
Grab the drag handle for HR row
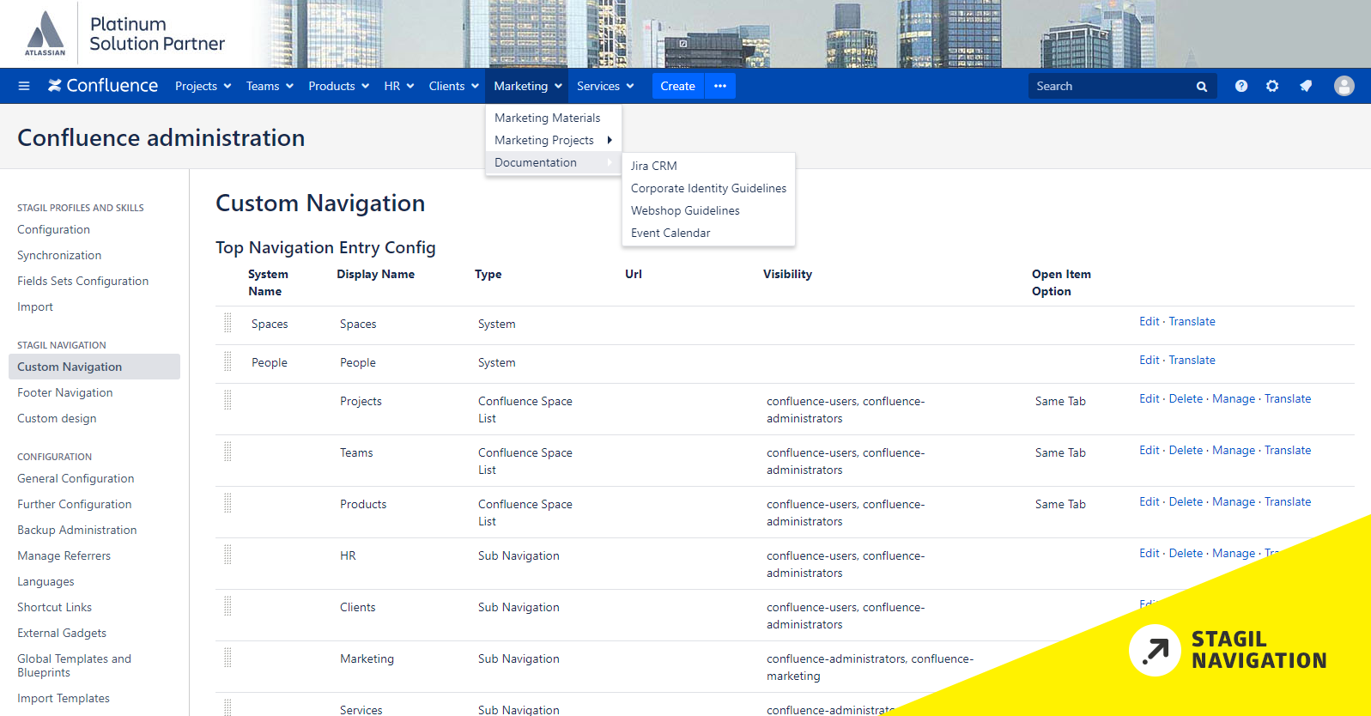pyautogui.click(x=227, y=555)
